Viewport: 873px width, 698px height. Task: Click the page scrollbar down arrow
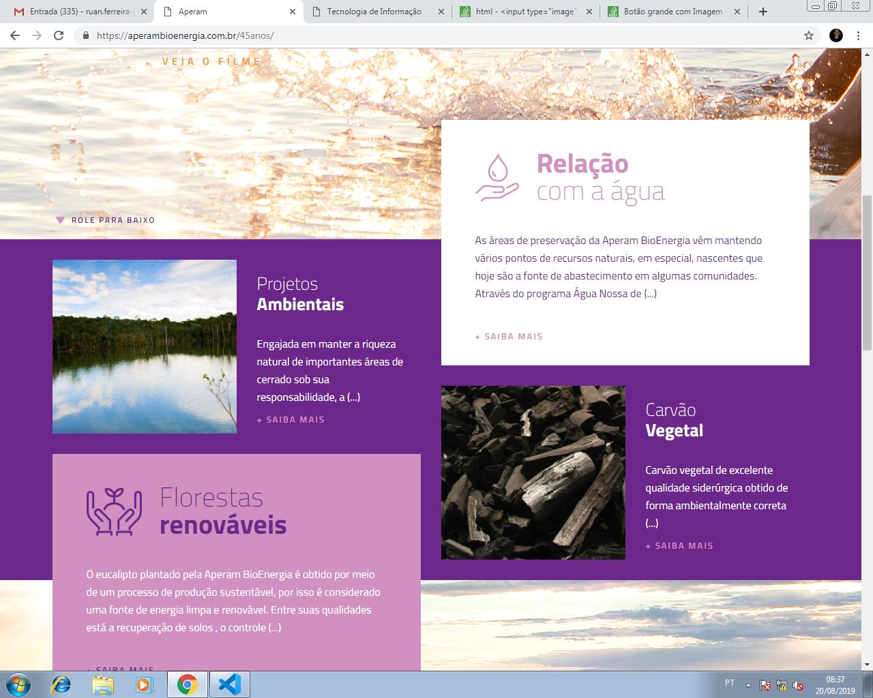click(868, 665)
